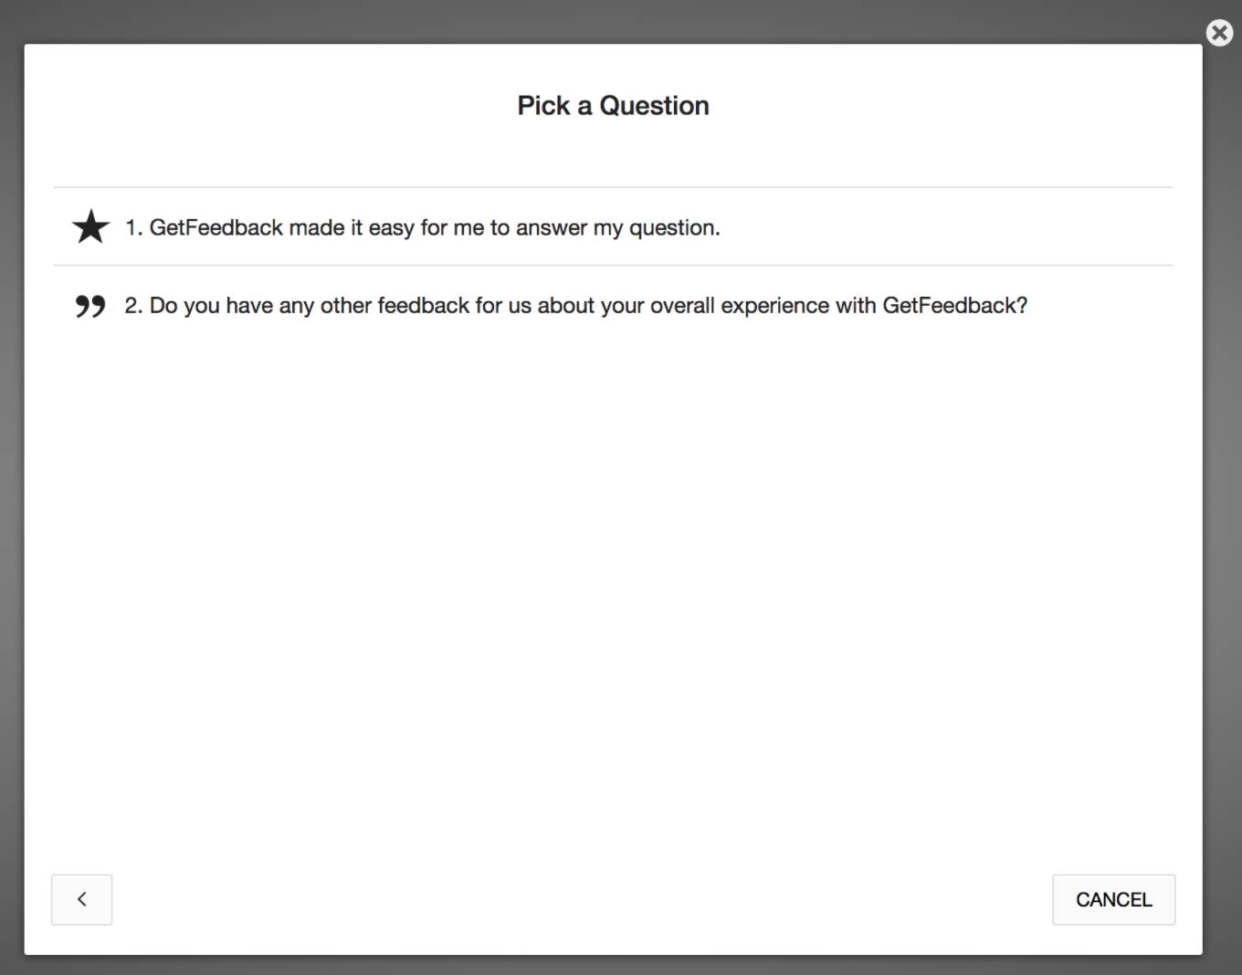Image resolution: width=1242 pixels, height=975 pixels.
Task: Go back using the left chevron button
Action: pos(81,899)
